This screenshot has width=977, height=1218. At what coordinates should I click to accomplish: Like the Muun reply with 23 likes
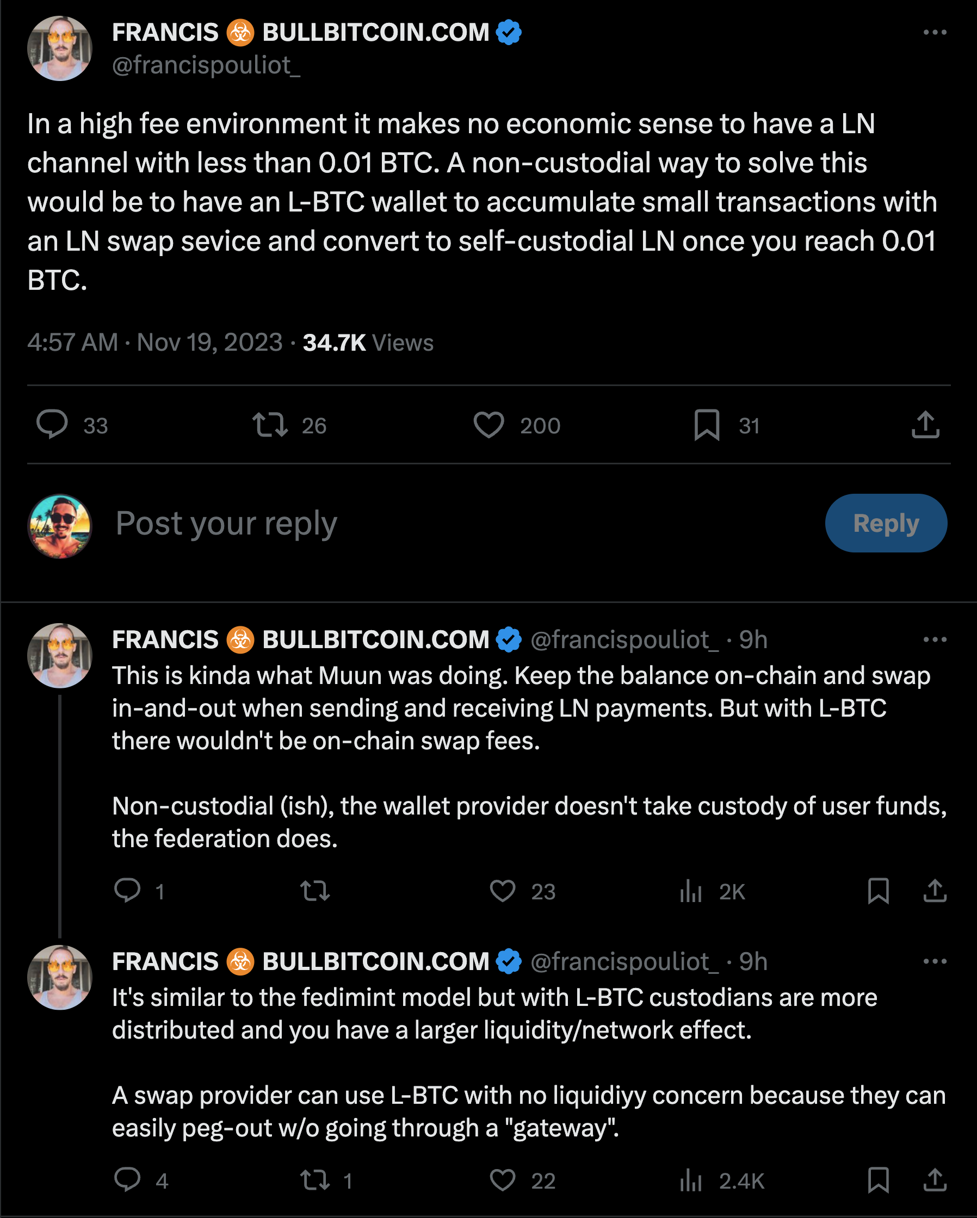tap(502, 891)
